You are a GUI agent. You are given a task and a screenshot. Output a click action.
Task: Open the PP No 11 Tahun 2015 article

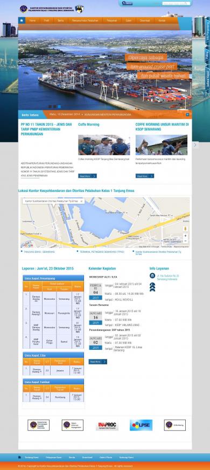[46, 129]
